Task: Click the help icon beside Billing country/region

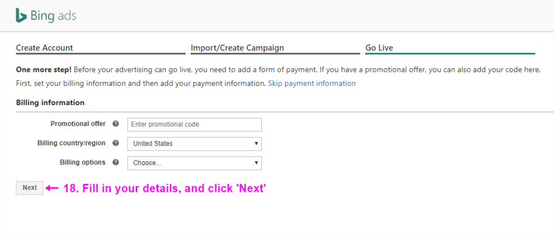Action: [115, 143]
